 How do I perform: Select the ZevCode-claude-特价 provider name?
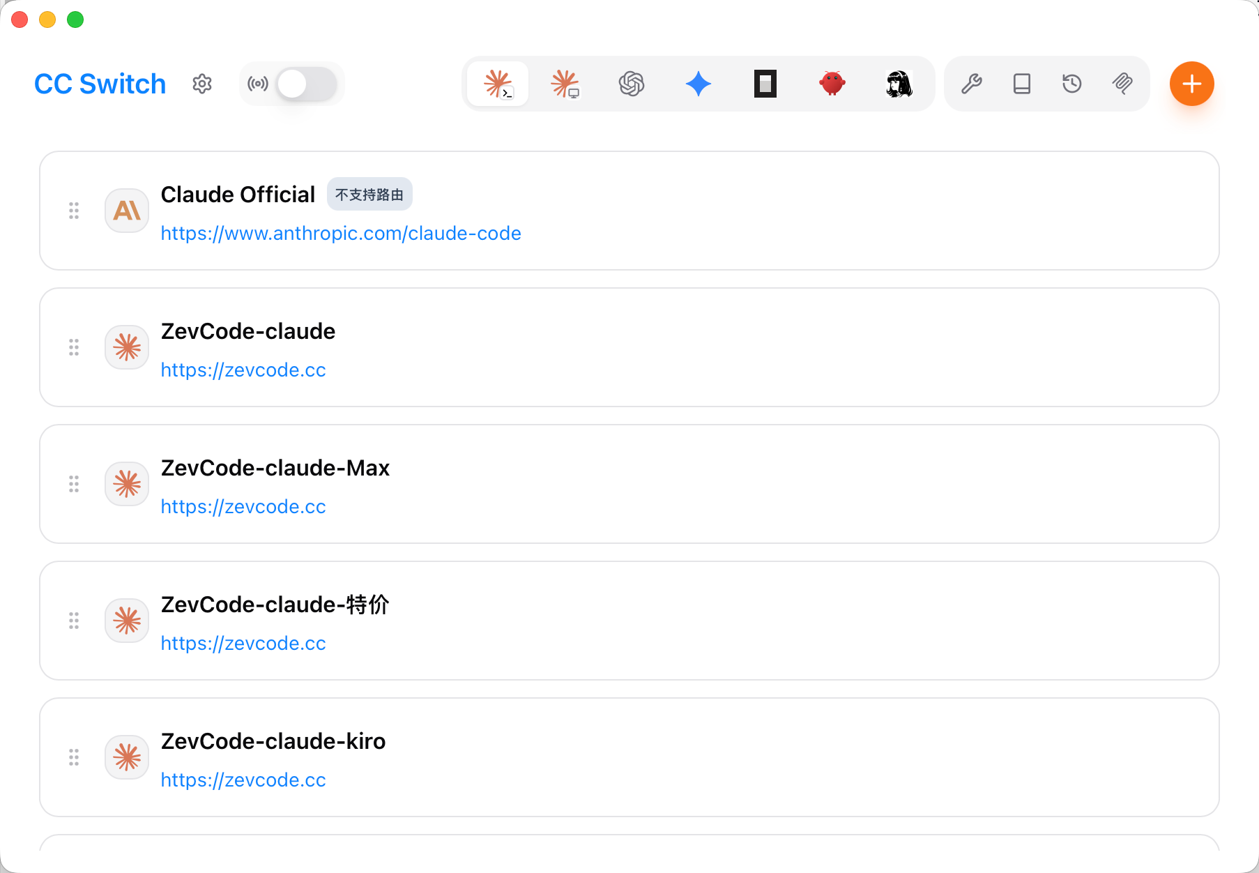tap(275, 605)
